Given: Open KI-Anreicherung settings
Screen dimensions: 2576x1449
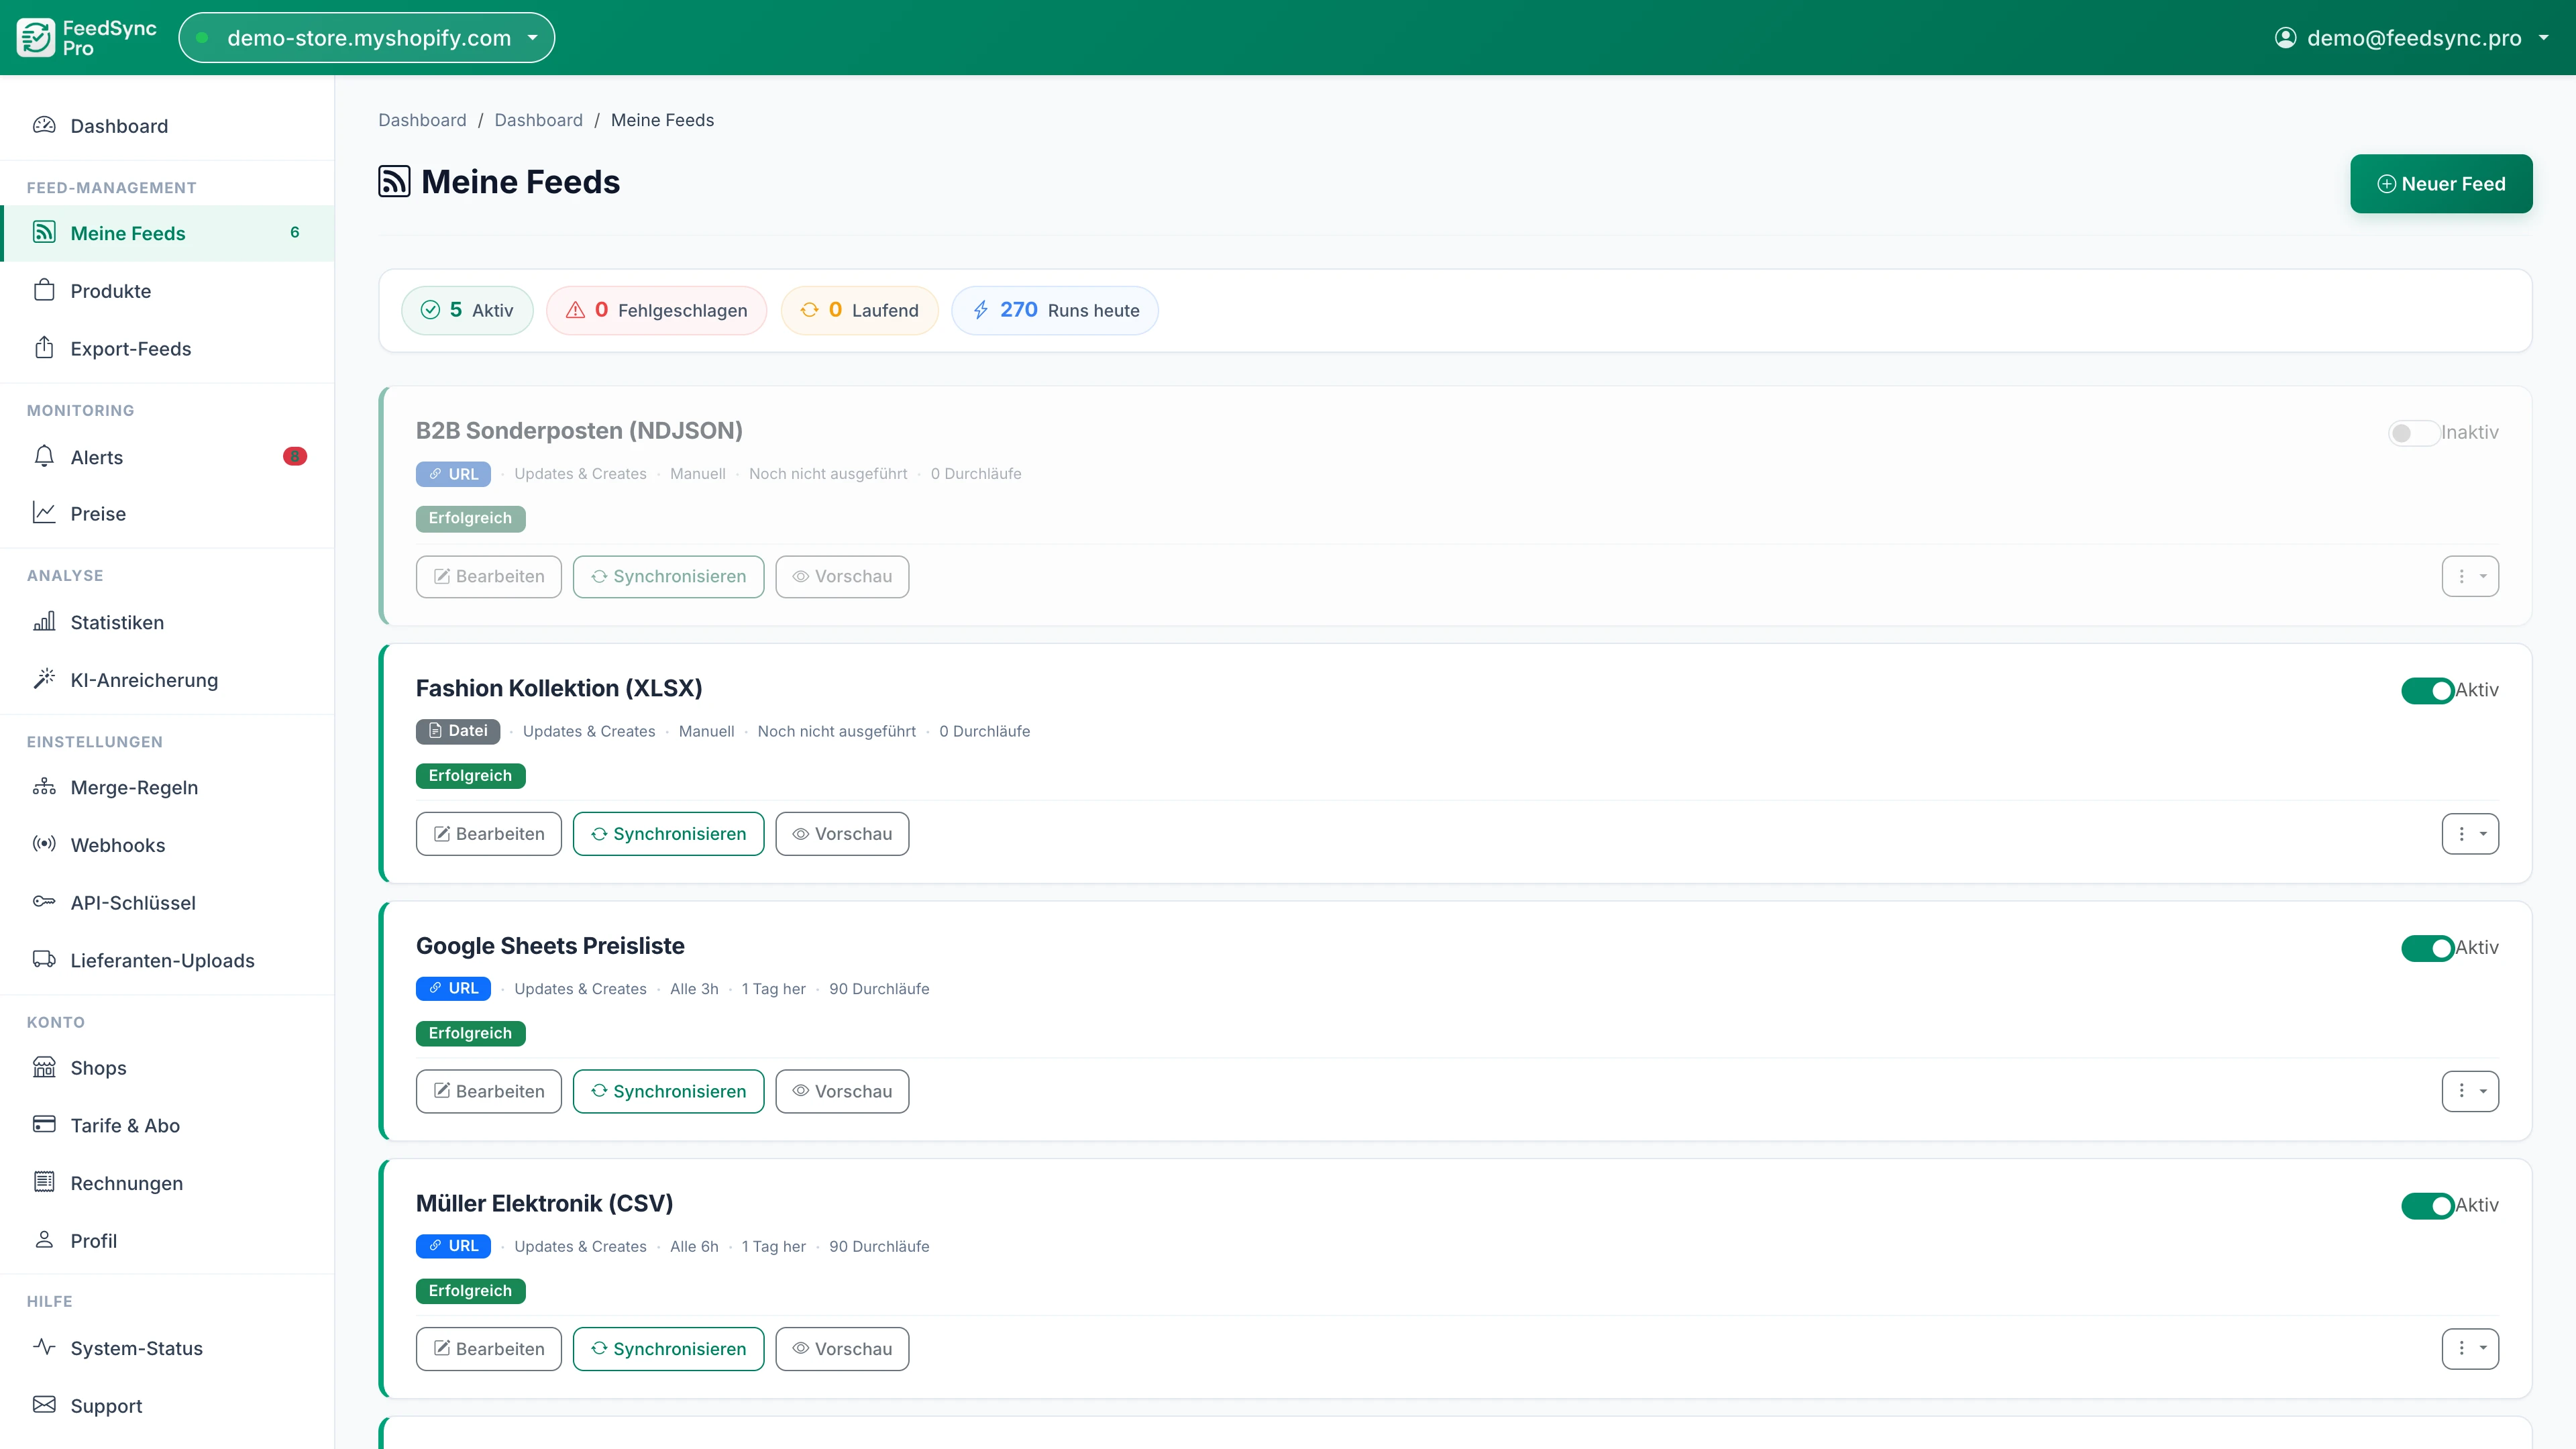Looking at the screenshot, I should coord(144,679).
